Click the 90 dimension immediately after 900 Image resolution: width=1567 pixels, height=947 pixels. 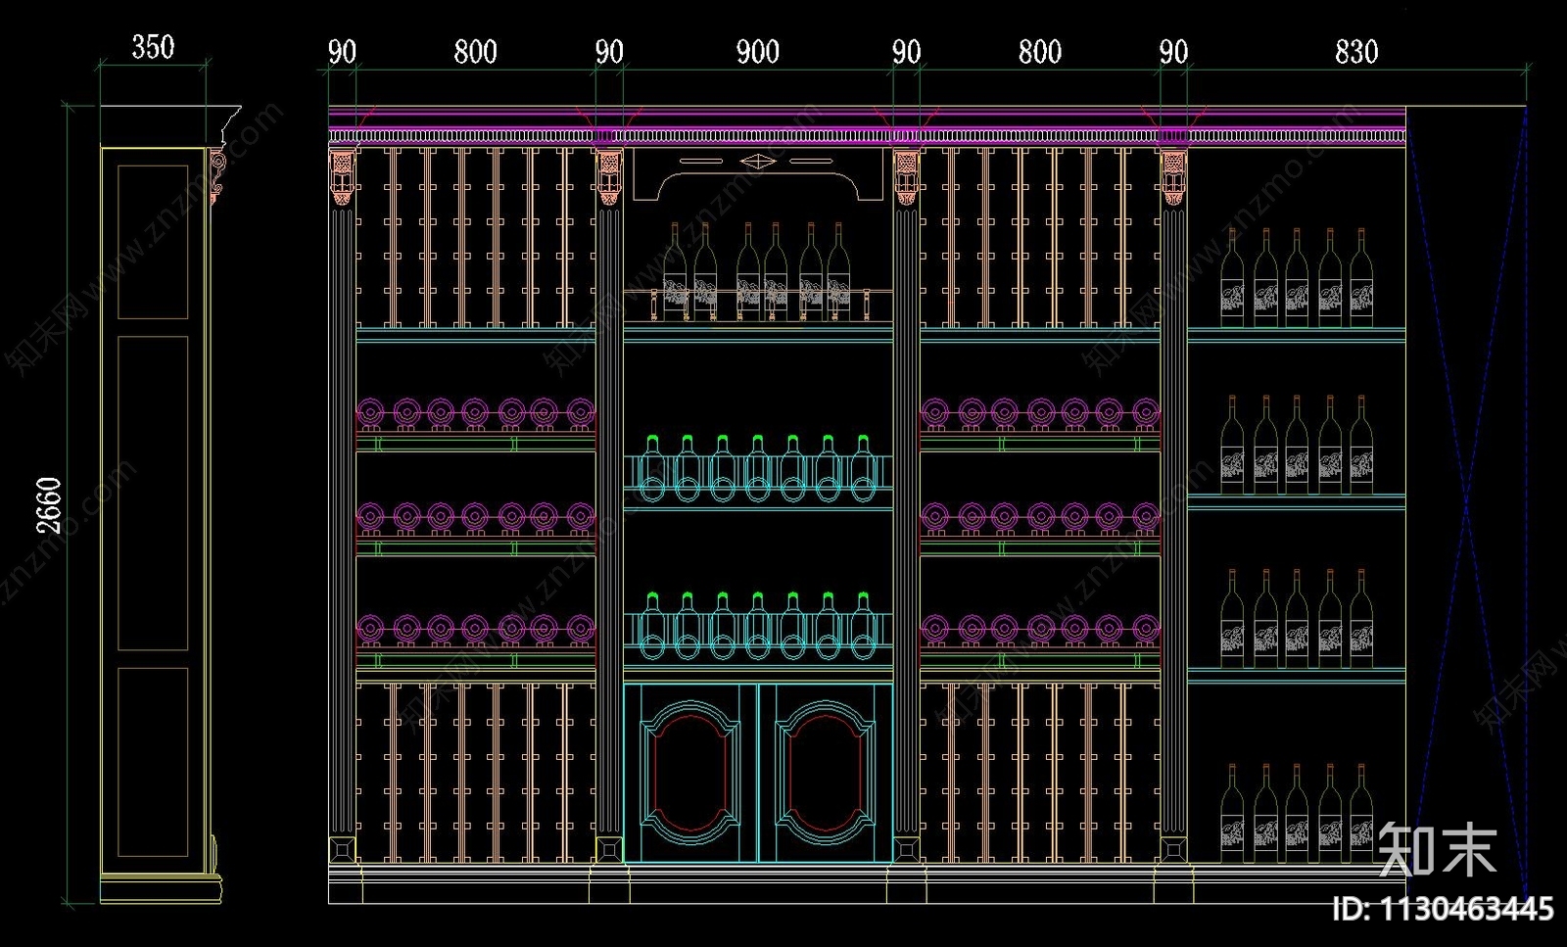tap(907, 52)
